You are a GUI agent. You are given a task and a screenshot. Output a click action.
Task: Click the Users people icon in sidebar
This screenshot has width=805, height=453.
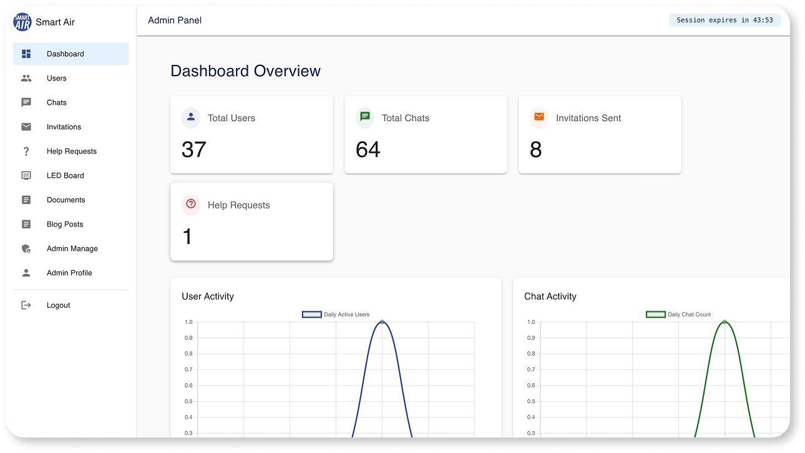click(26, 78)
